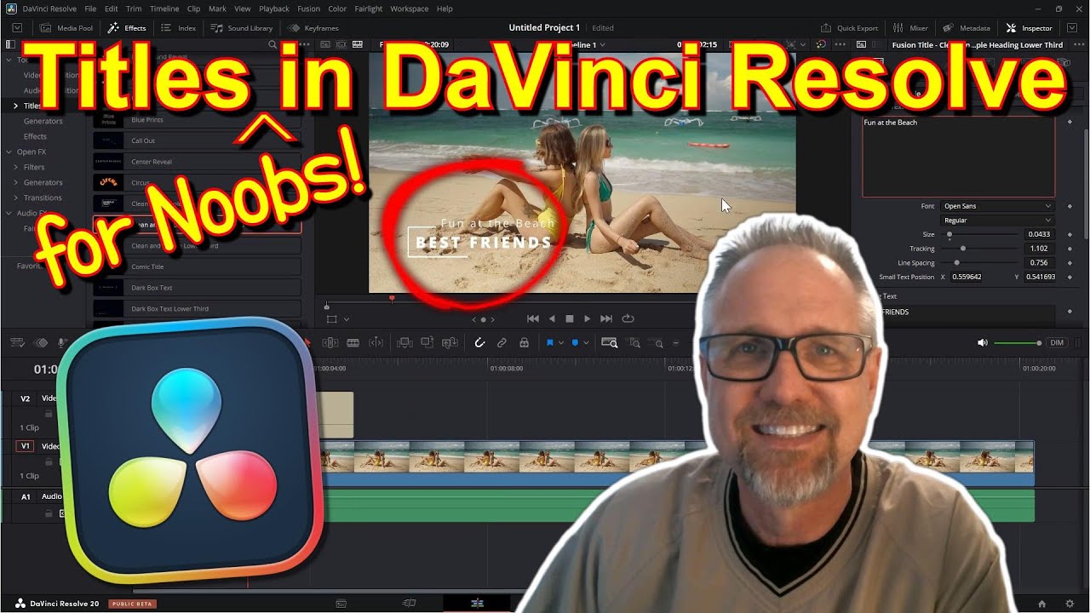Open the dropdown left of Media Pool
The image size is (1090, 613).
click(17, 28)
